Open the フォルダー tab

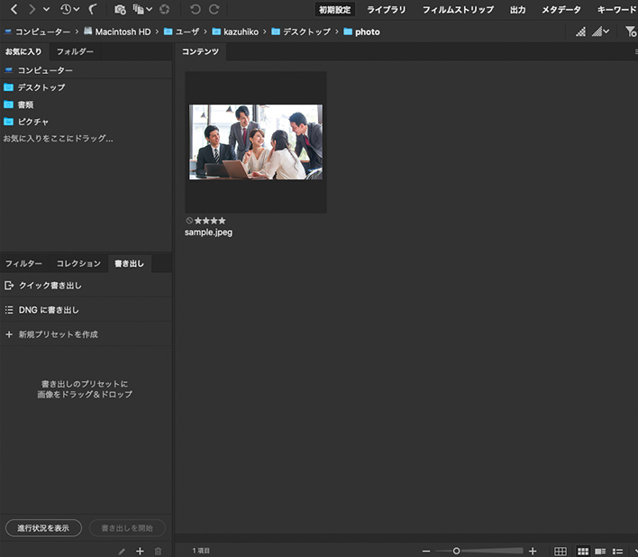click(x=75, y=51)
